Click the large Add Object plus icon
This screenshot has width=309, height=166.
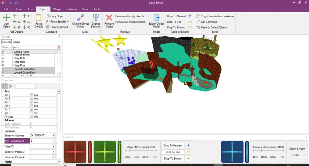click(6, 18)
